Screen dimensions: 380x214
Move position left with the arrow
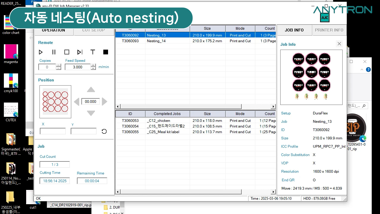77,102
